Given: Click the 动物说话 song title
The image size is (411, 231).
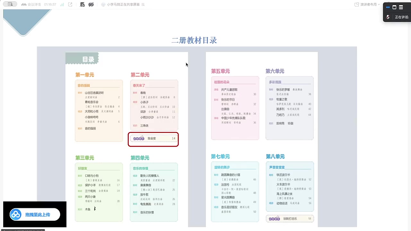Looking at the screenshot, I should point(282,203).
